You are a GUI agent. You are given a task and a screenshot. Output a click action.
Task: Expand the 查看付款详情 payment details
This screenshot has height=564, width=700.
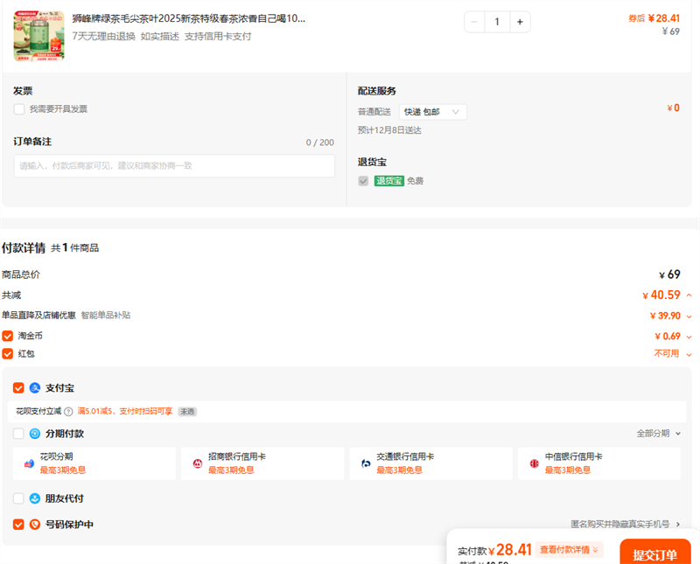(570, 550)
